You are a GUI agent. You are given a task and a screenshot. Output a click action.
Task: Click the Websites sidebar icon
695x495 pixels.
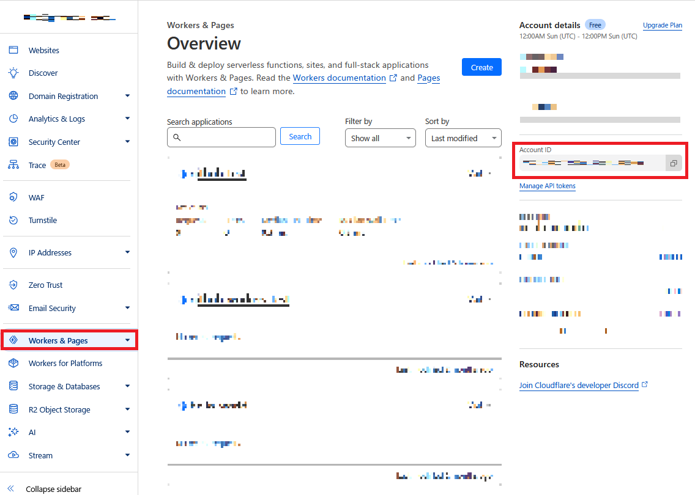point(13,50)
